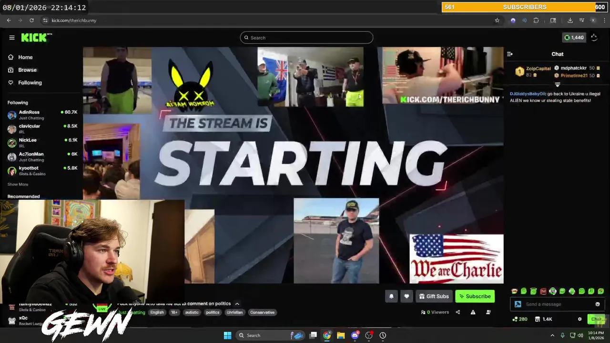Click the 280 channel points counter
The height and width of the screenshot is (343, 610).
click(x=519, y=319)
